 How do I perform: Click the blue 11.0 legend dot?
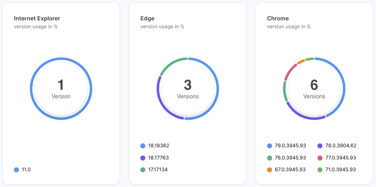[x=16, y=170]
